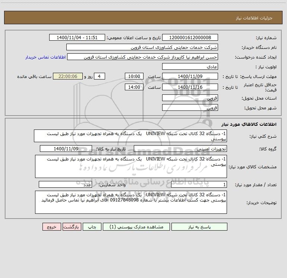The image size is (287, 278).
Task: Click the price validity date 1400/11/16
Action: (190, 87)
